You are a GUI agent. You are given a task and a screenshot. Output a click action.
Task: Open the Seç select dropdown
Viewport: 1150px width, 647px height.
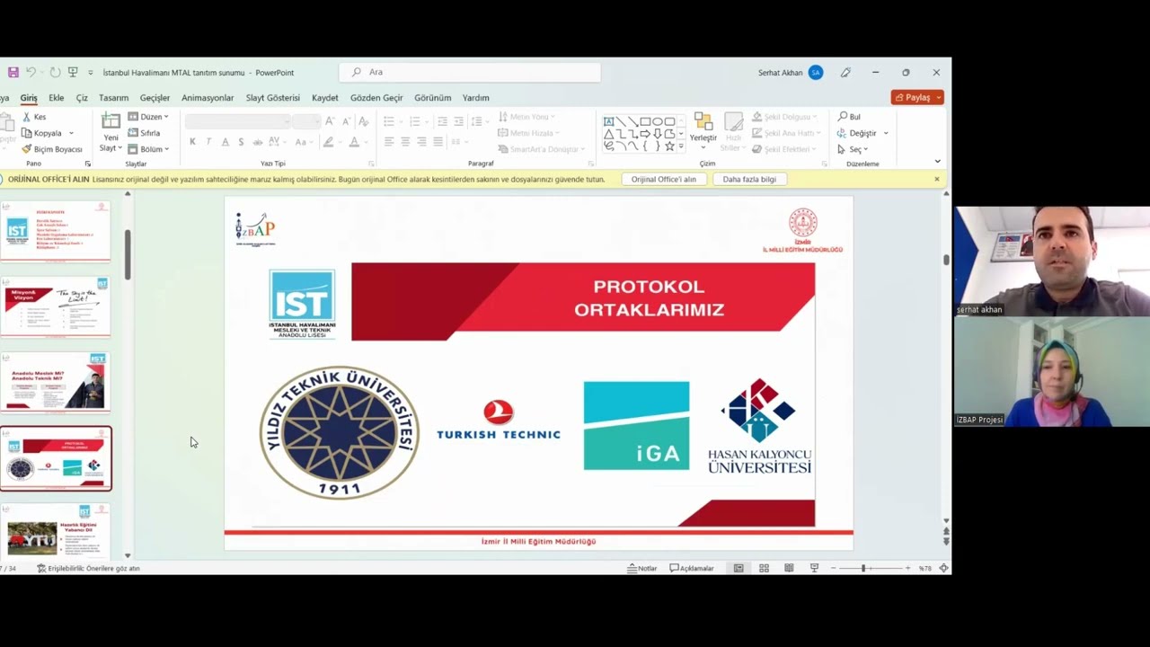(853, 149)
